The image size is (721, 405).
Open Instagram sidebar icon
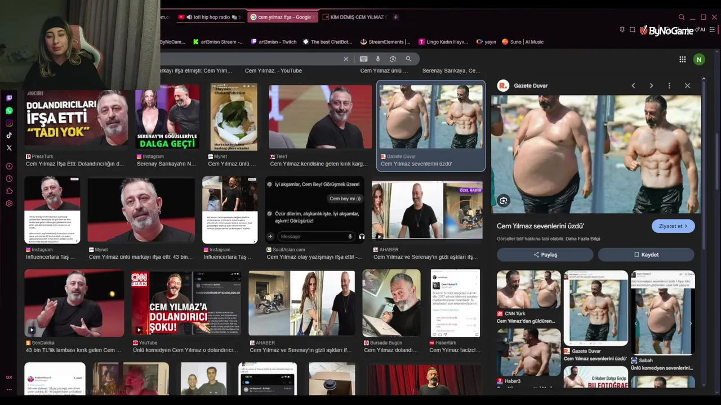(9, 123)
